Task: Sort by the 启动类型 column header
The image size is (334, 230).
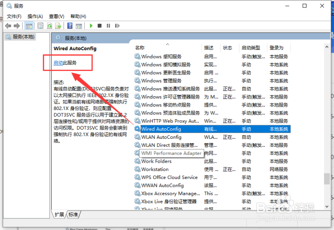Action: (253, 48)
